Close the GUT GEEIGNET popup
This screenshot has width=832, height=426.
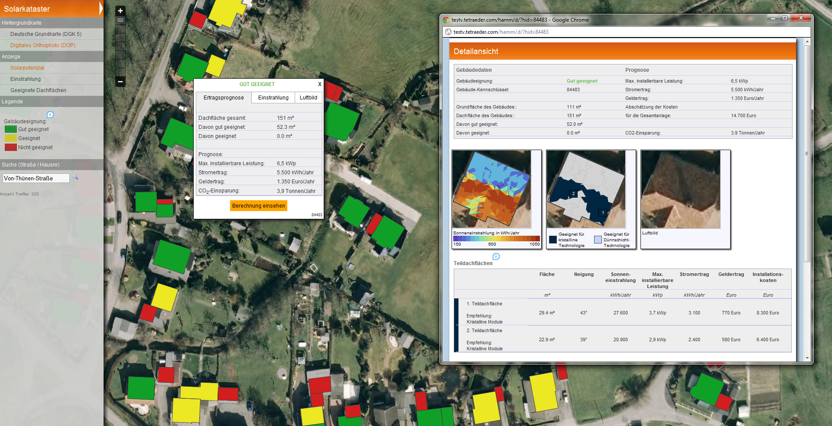319,84
